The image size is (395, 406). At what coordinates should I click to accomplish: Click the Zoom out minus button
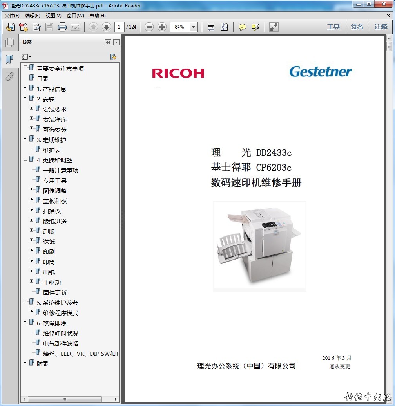149,27
